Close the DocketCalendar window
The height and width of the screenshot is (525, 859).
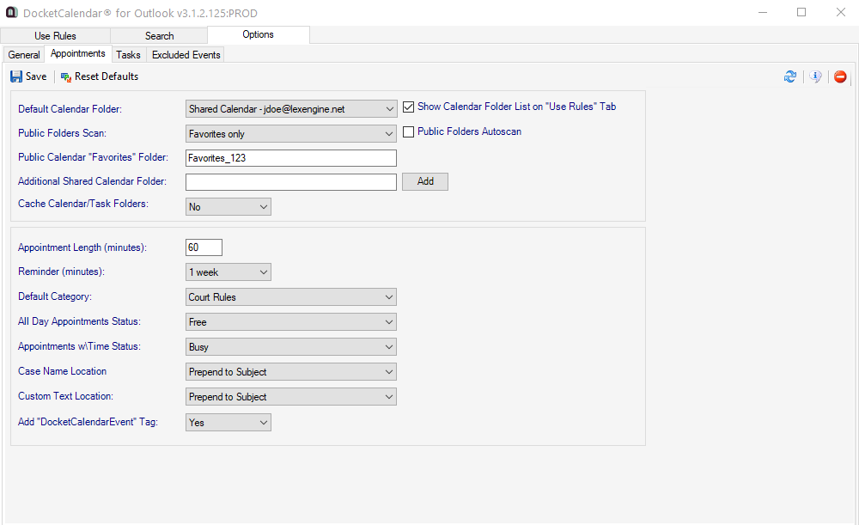click(x=840, y=13)
